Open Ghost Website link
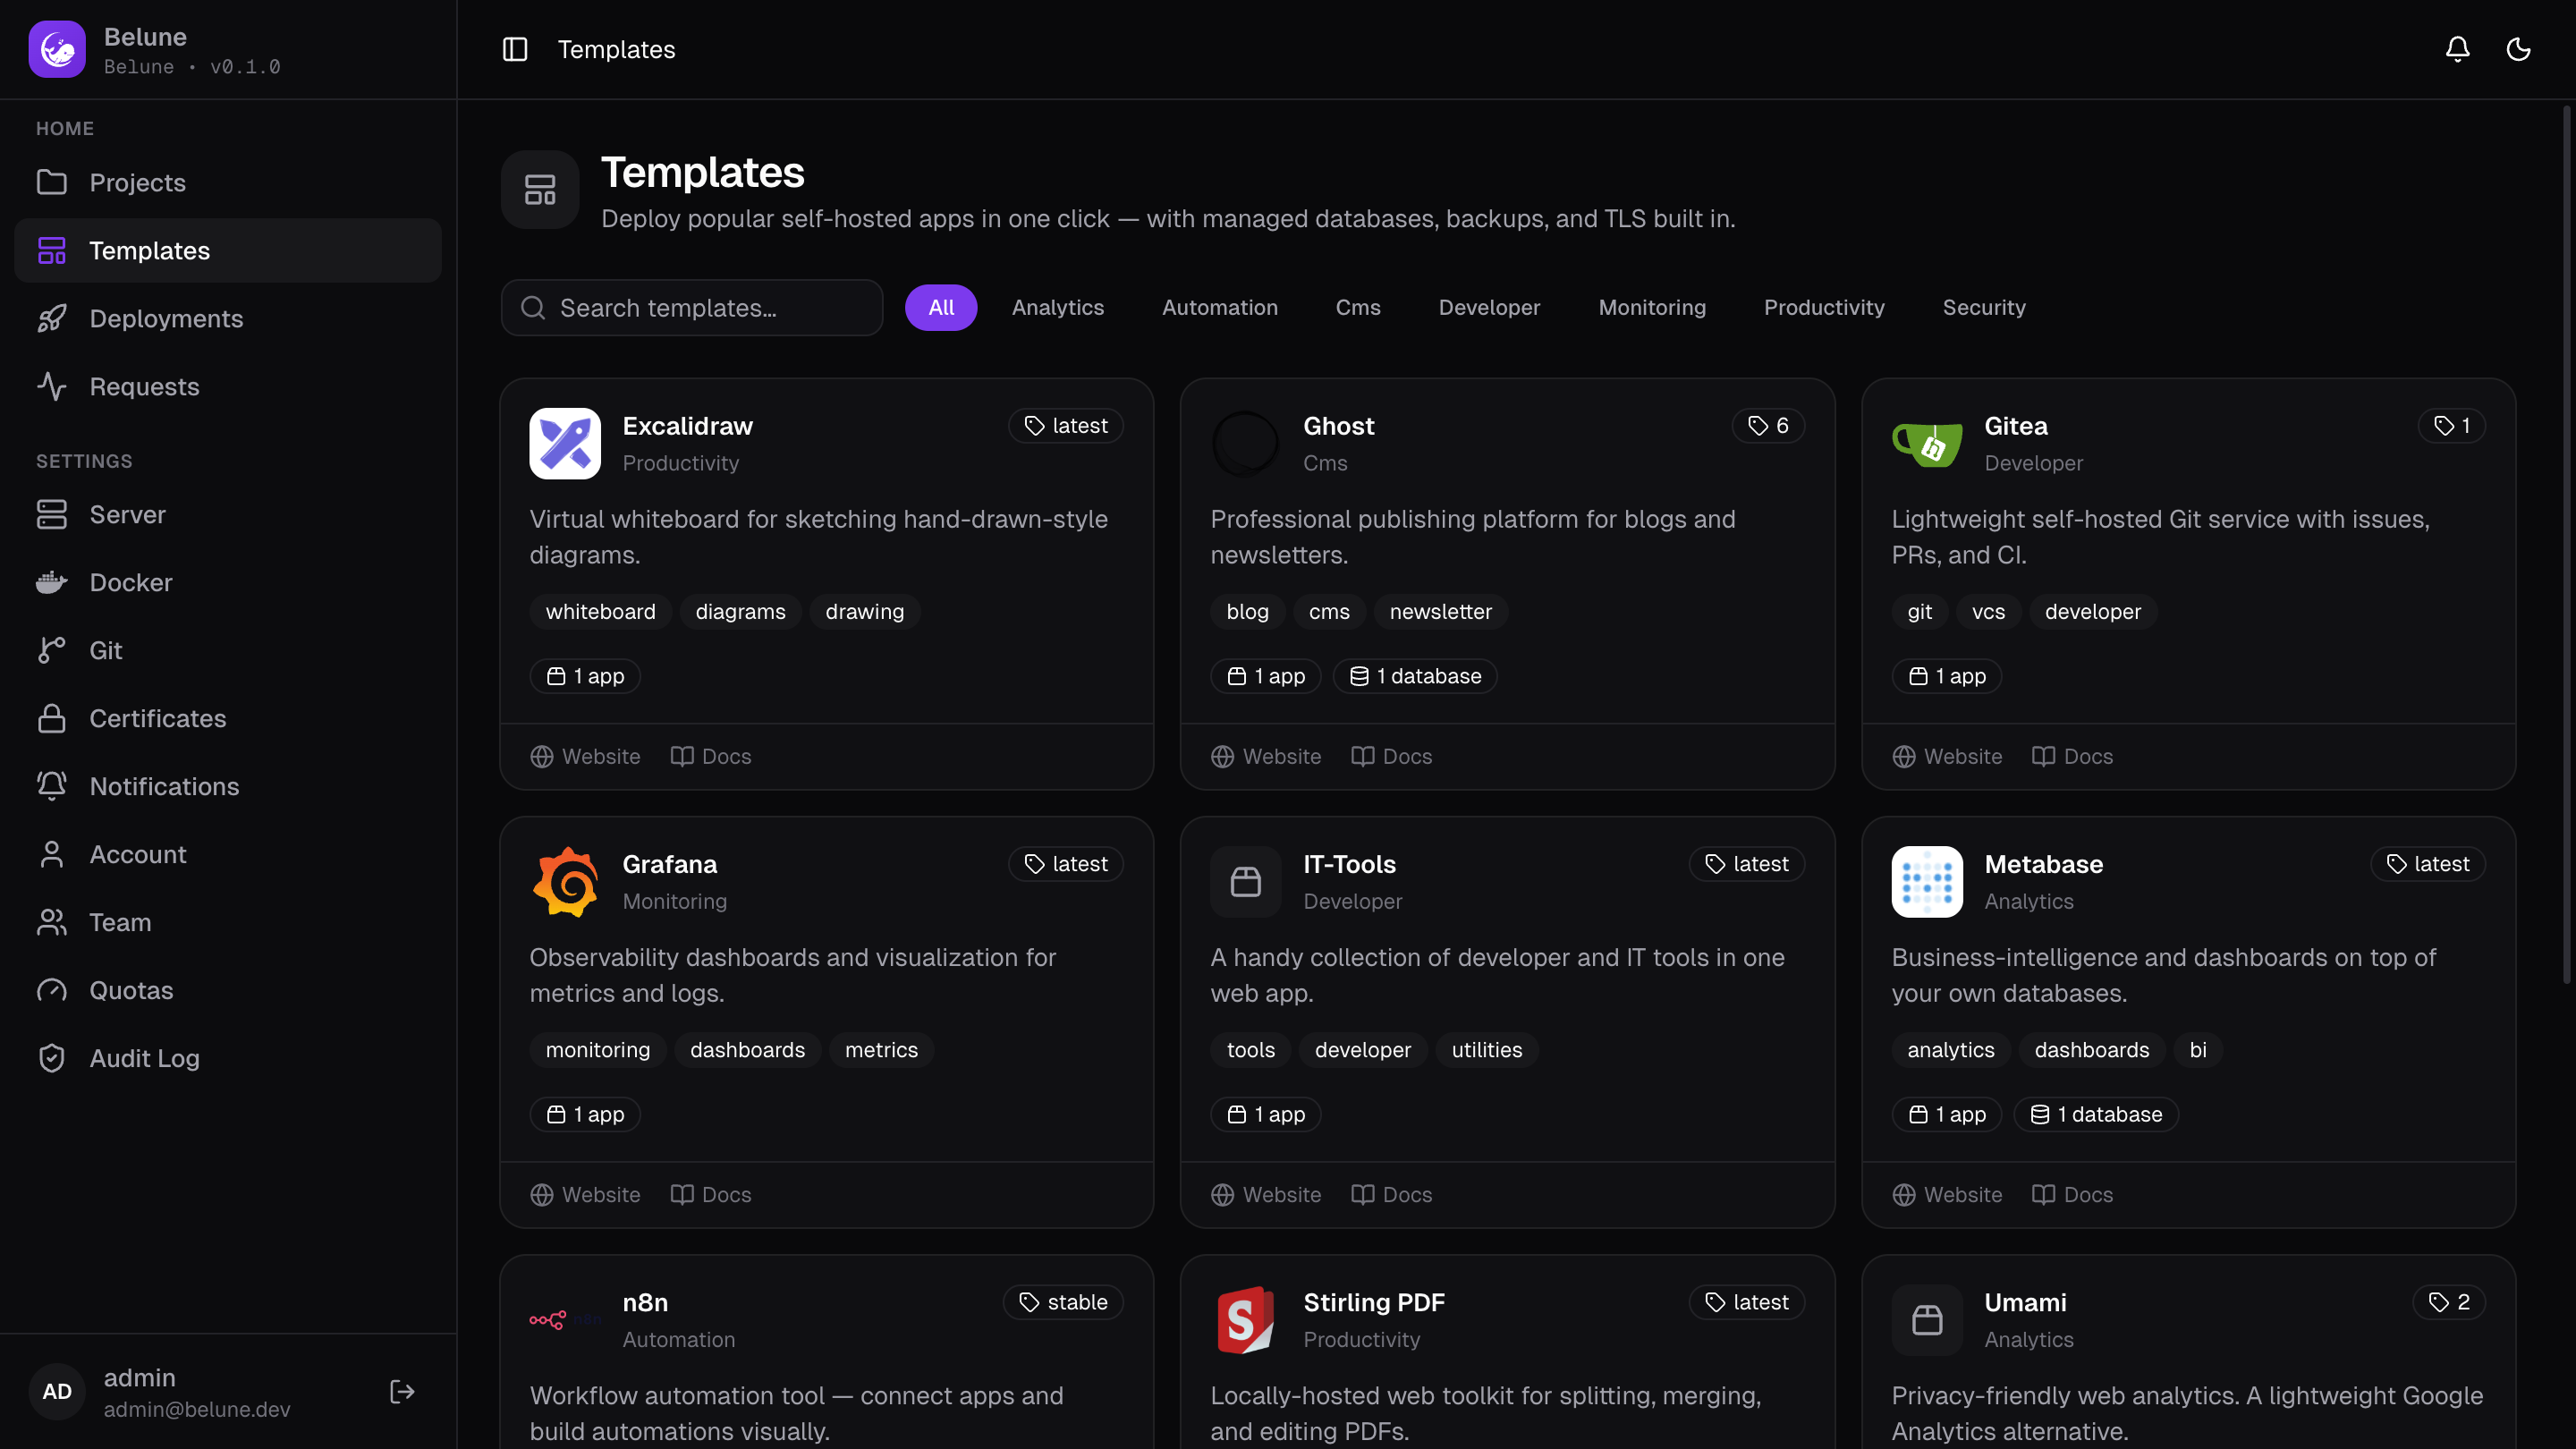2576x1449 pixels. pyautogui.click(x=1266, y=757)
